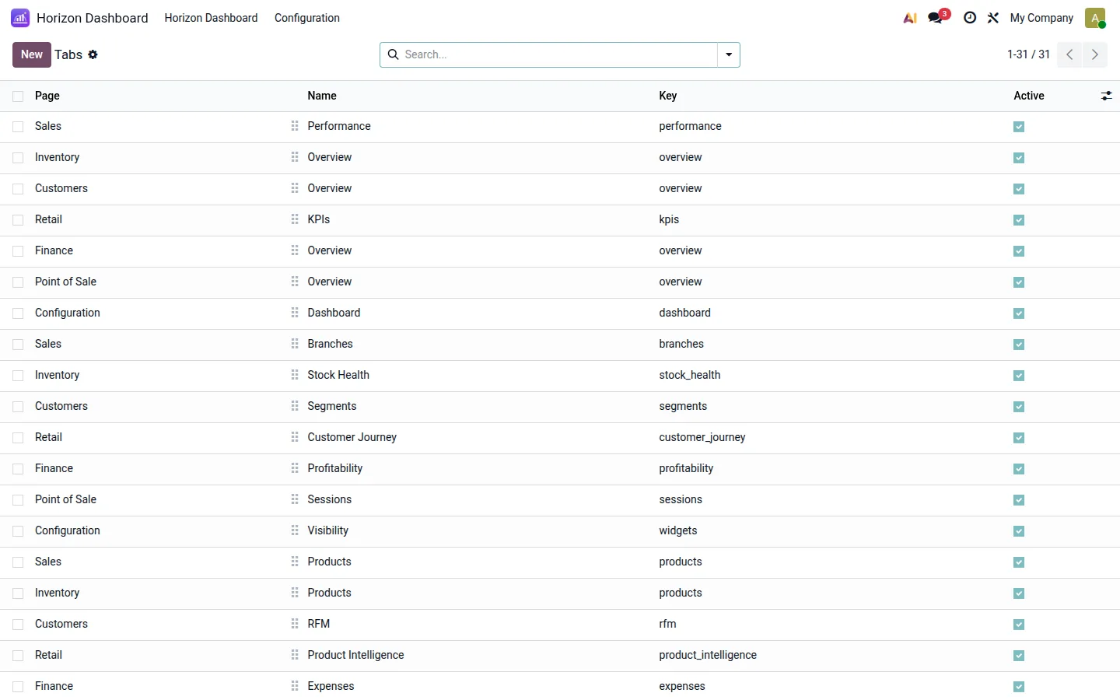This screenshot has height=700, width=1120.
Task: Grab the drag handle for Stock Health row
Action: tap(295, 375)
